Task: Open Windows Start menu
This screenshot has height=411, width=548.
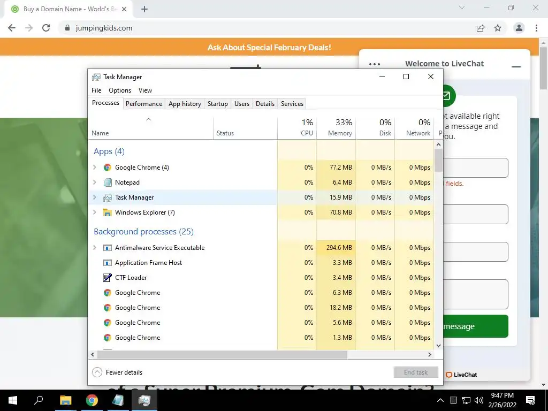Action: pos(13,400)
